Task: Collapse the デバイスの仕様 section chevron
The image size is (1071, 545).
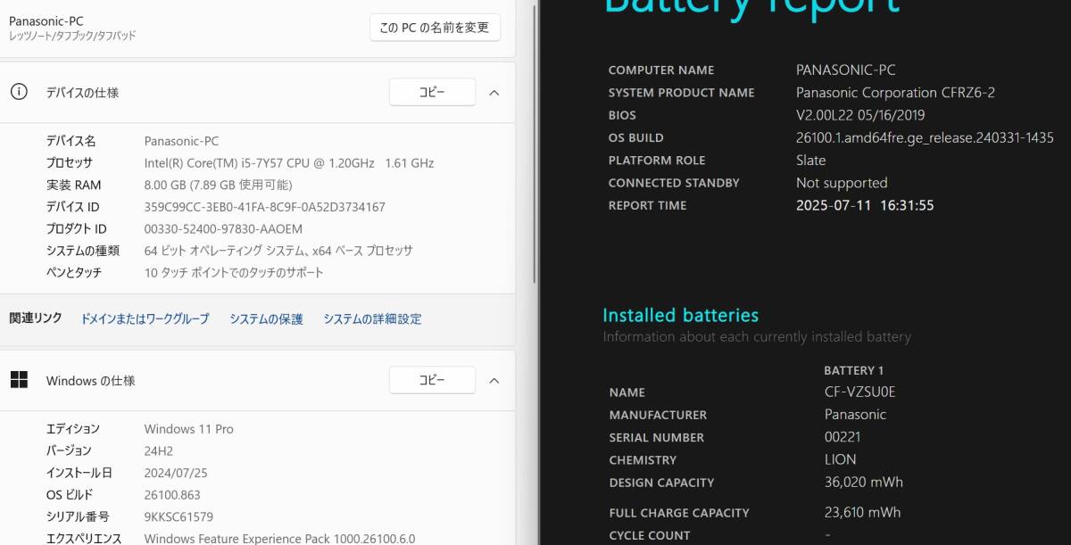Action: point(494,92)
